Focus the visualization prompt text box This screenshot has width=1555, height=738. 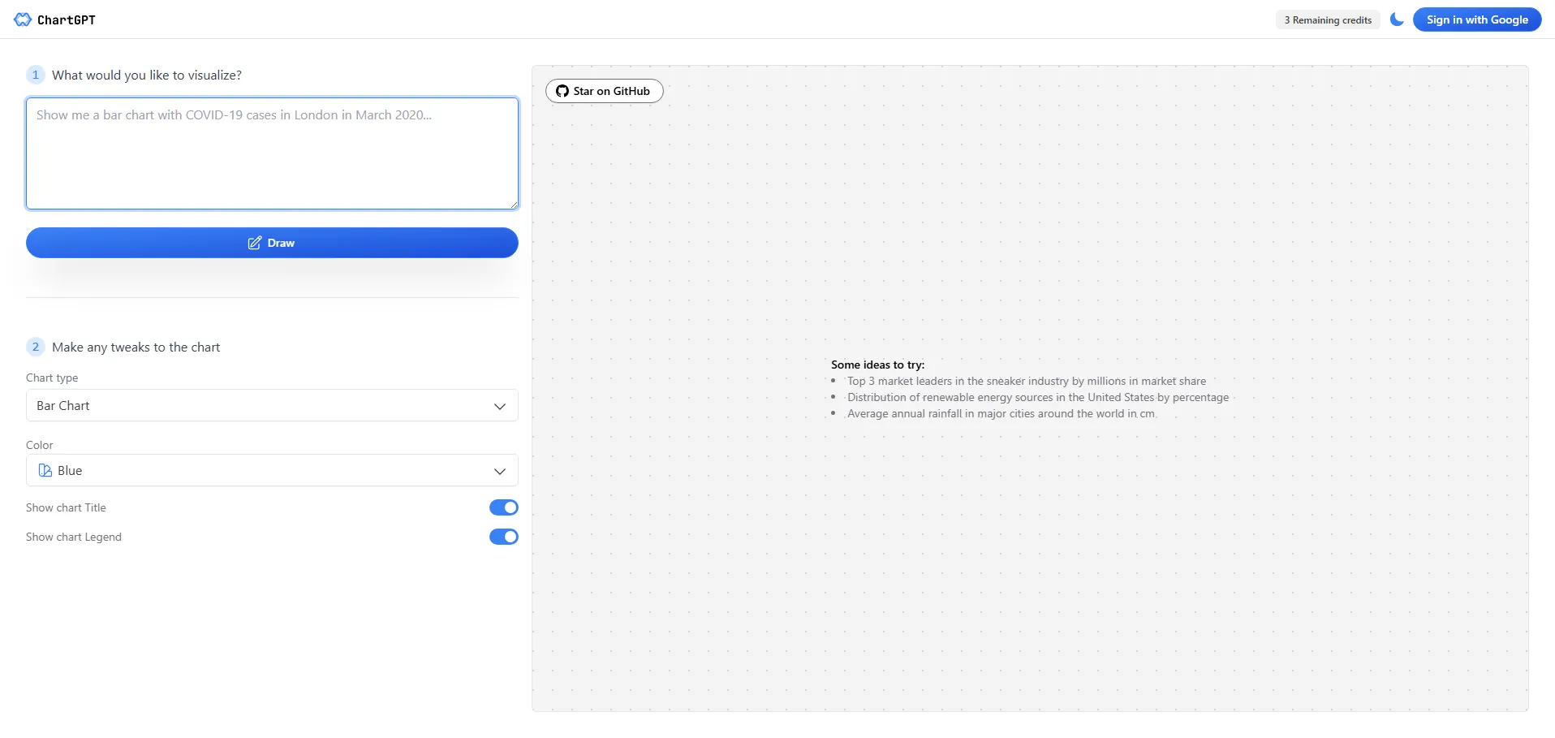[272, 153]
